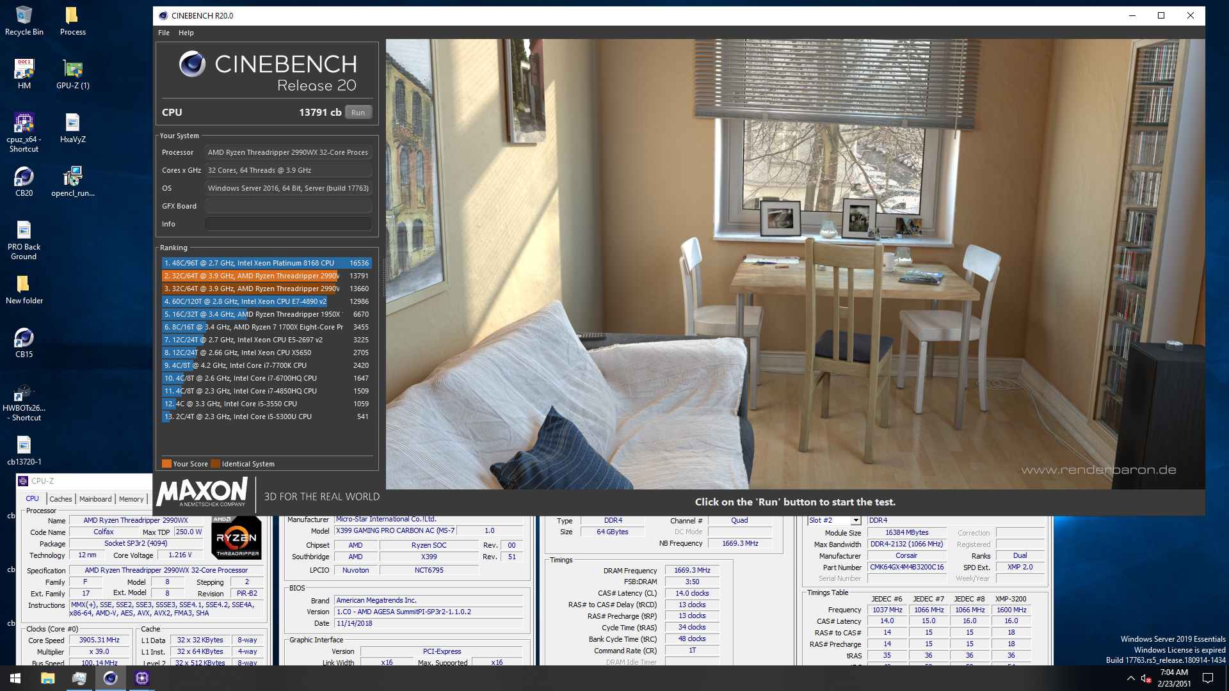Launch the HWBOTx26 Shortcut icon
The width and height of the screenshot is (1229, 691).
point(24,401)
